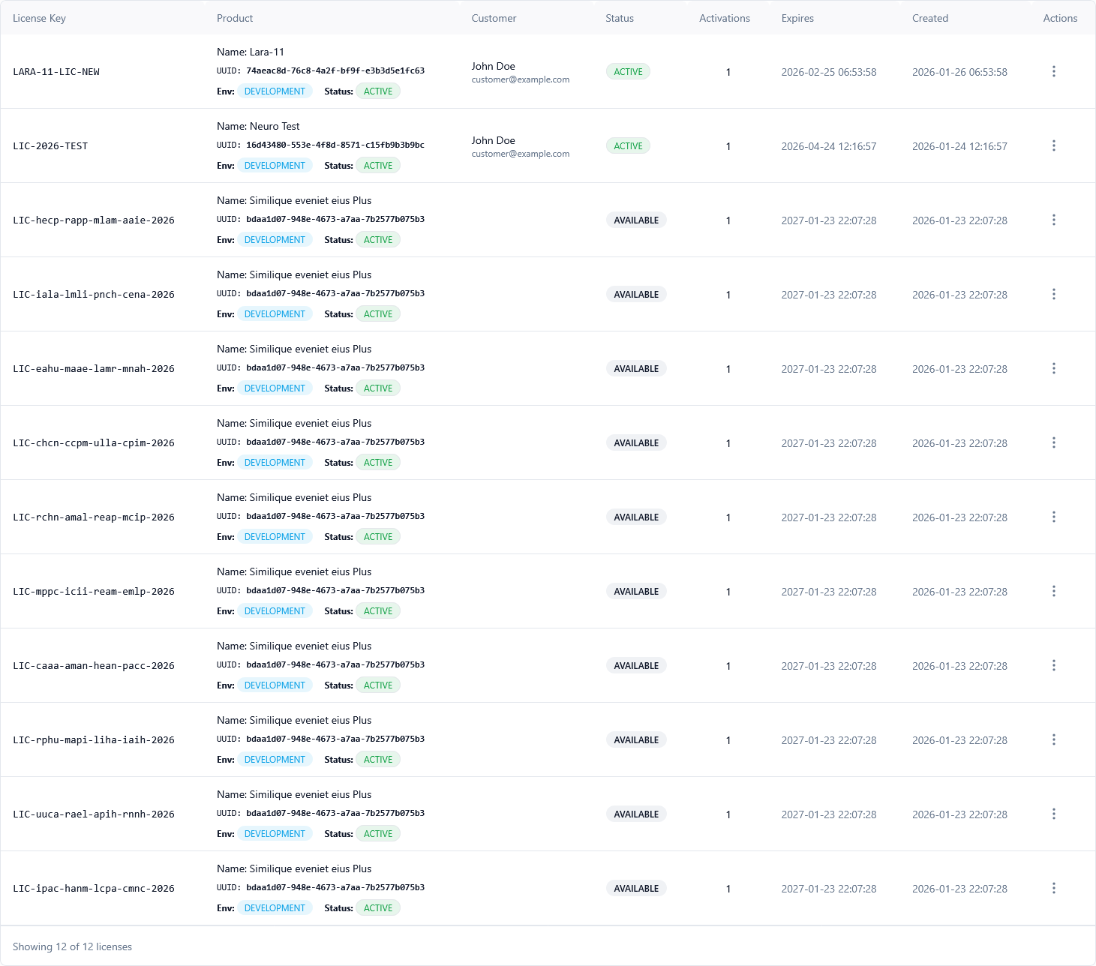
Task: Open the actions menu for LARA-11-LIC-NEW
Action: coord(1054,71)
